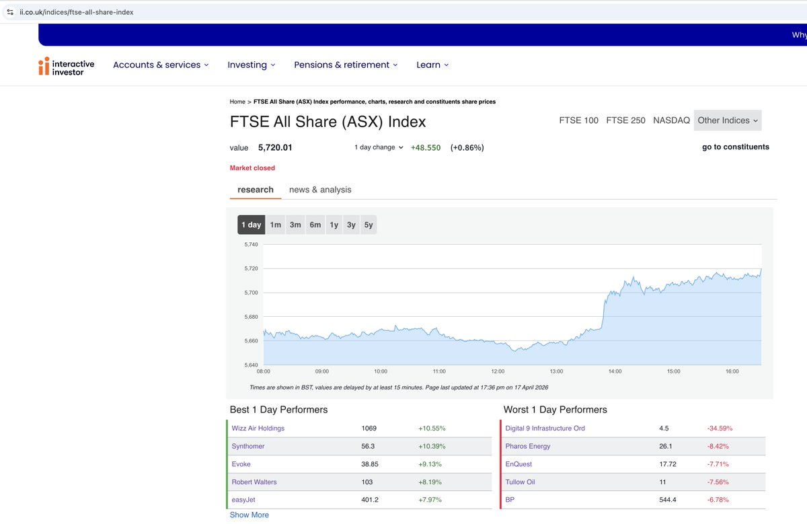This screenshot has width=807, height=524.
Task: Select the 3m chart range
Action: point(295,225)
